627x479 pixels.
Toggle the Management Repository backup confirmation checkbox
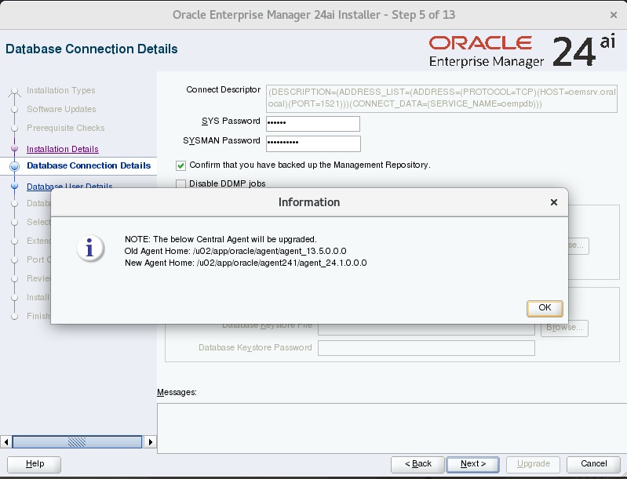click(180, 165)
